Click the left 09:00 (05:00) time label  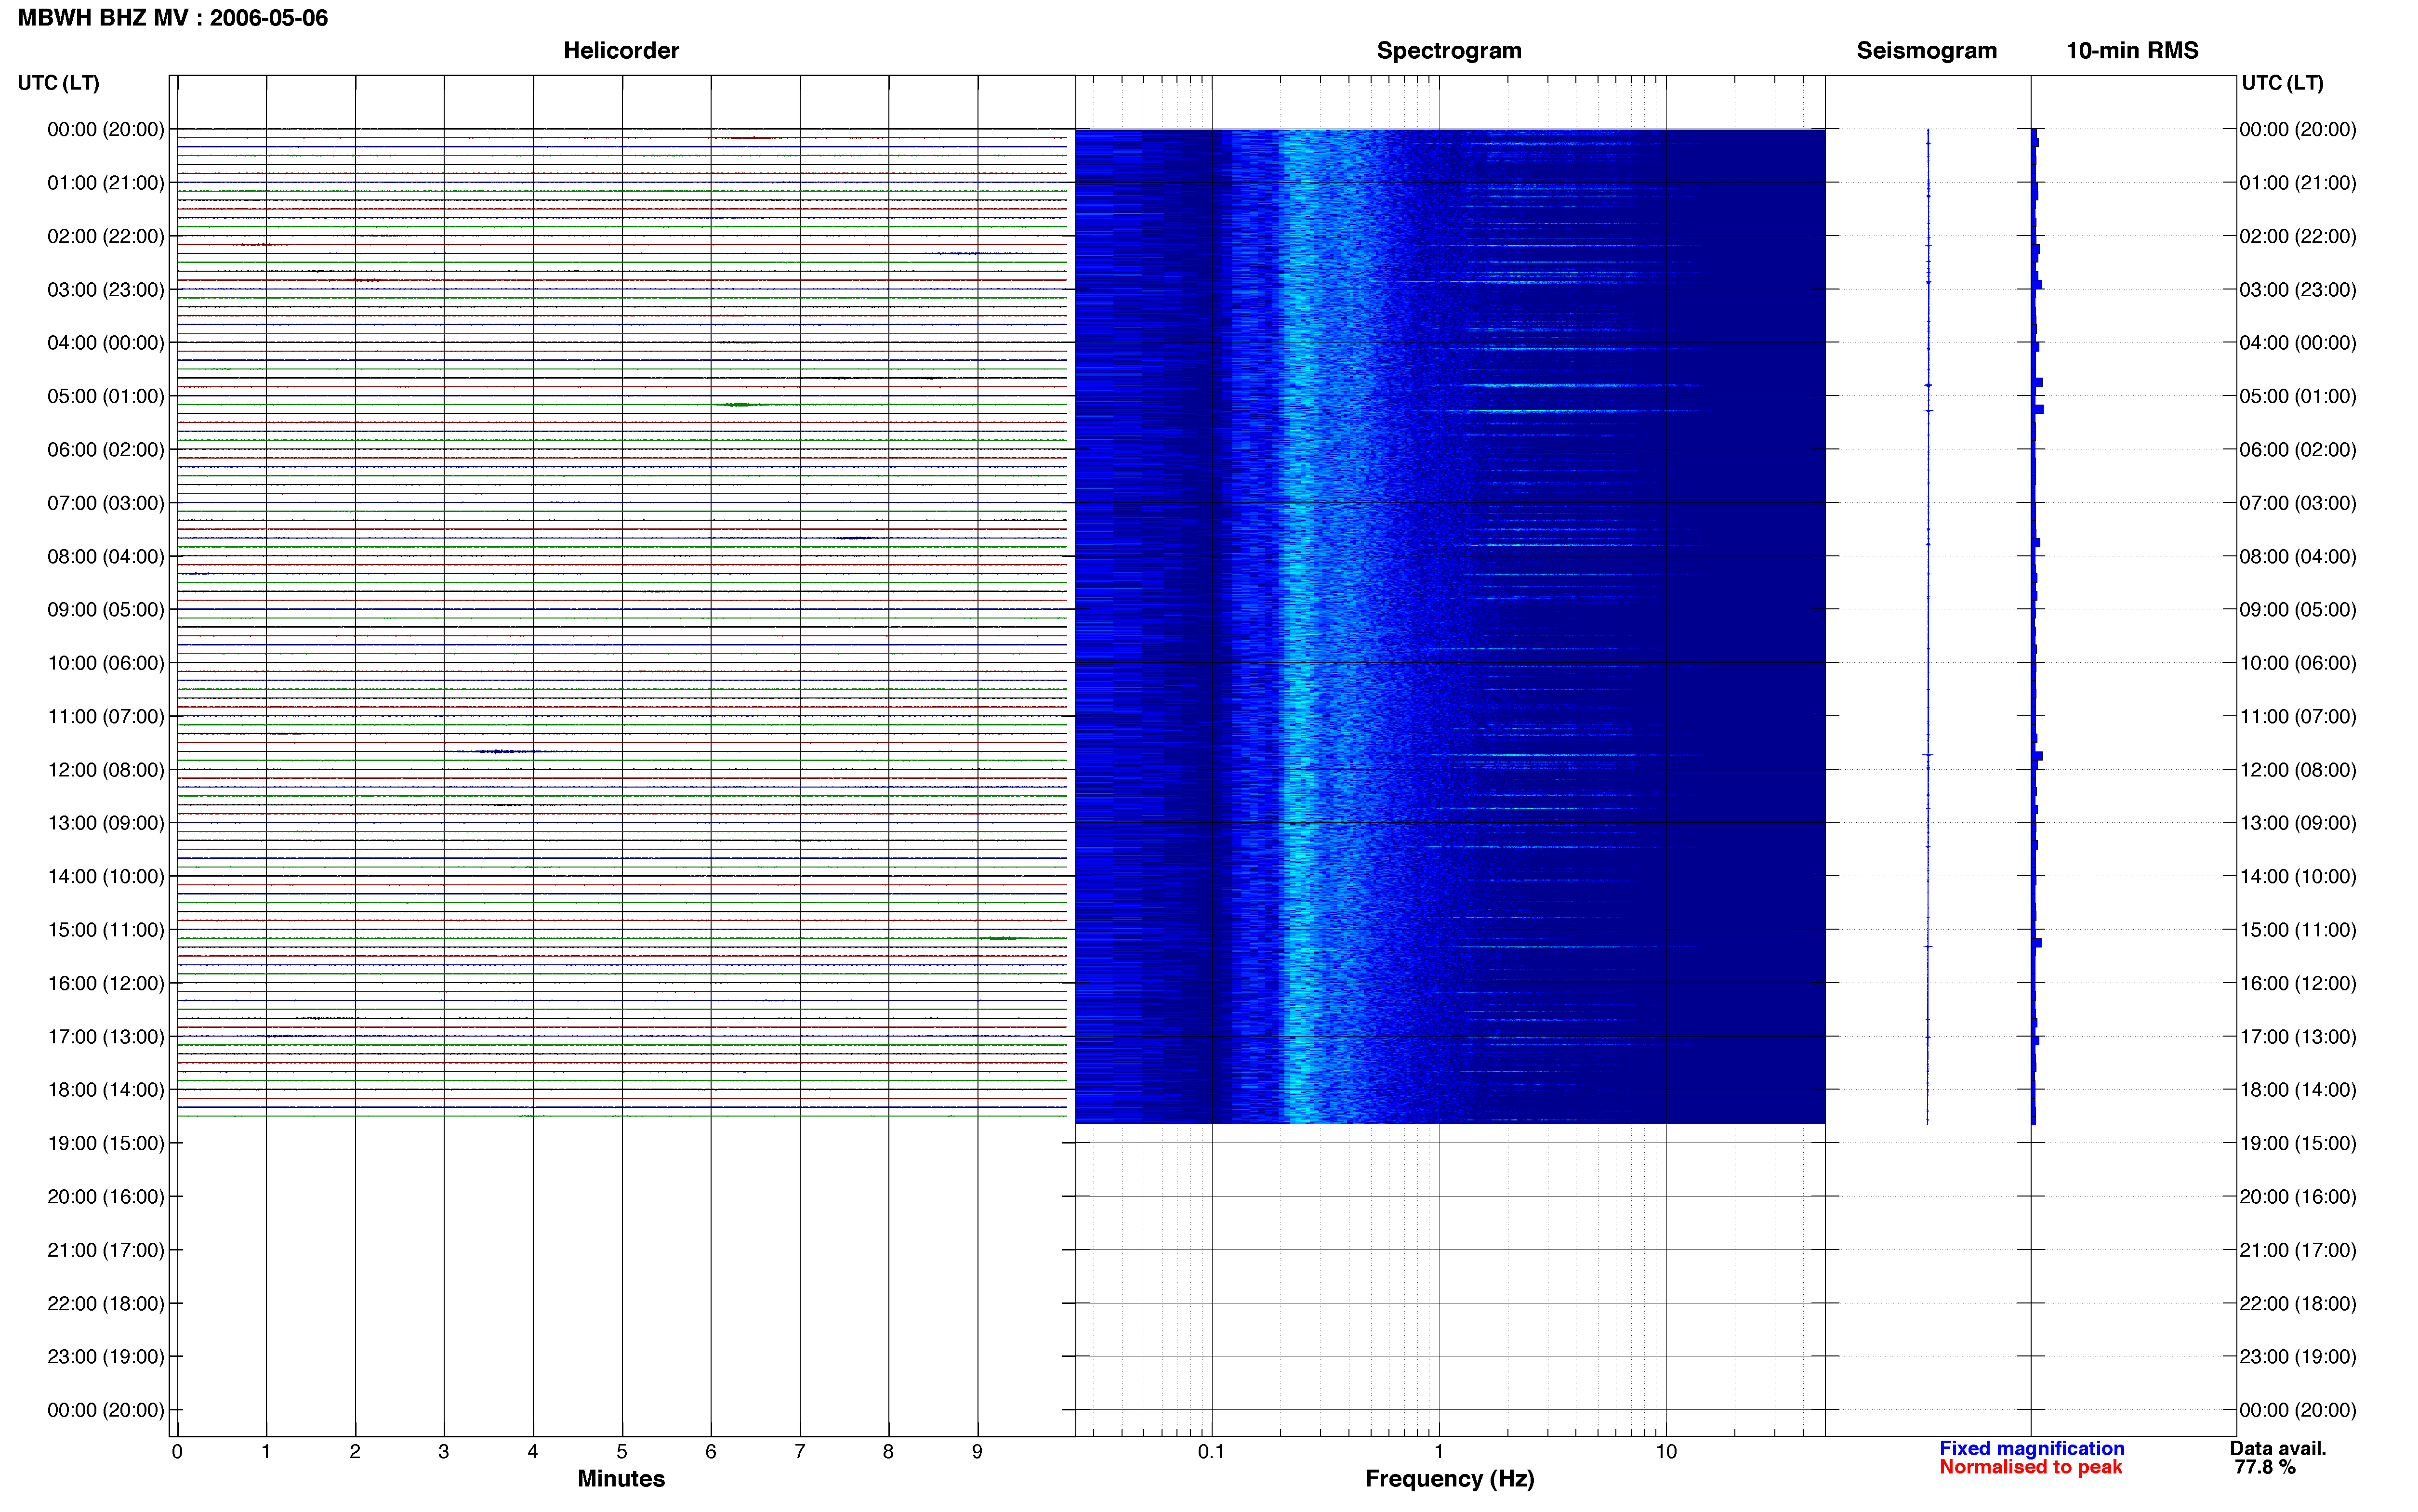point(106,610)
